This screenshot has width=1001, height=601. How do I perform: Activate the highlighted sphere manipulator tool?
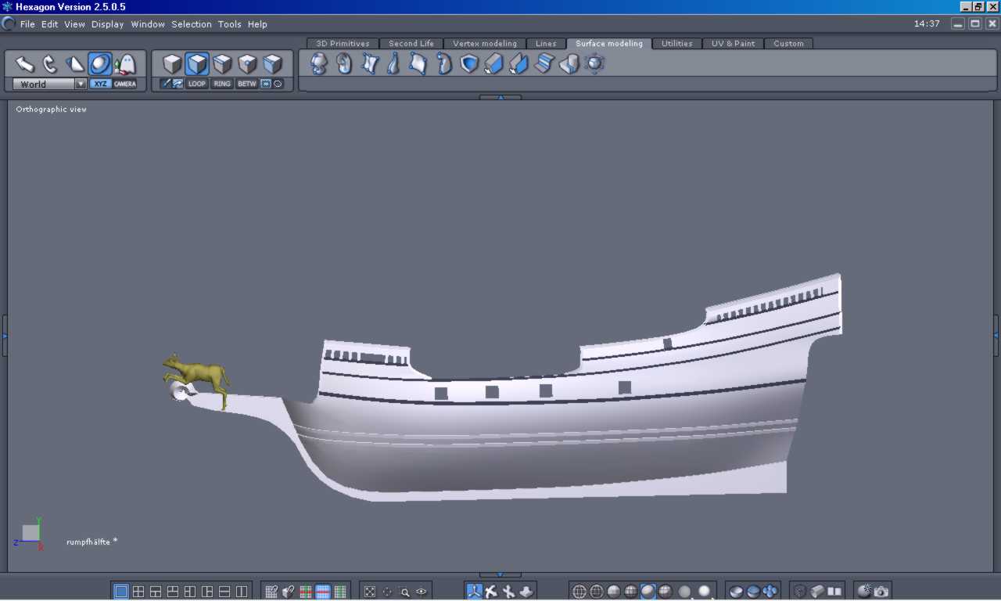click(x=100, y=64)
